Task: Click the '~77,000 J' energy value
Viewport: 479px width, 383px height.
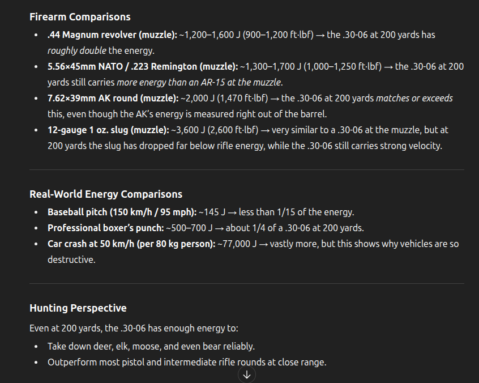Action: coord(237,244)
